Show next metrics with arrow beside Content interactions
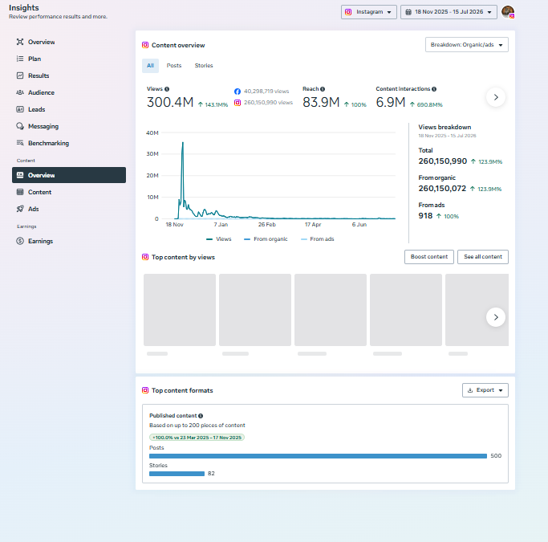The image size is (548, 542). (x=496, y=97)
